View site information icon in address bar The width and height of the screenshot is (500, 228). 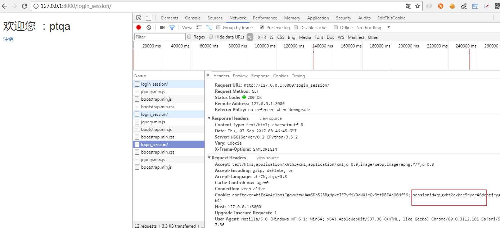coord(36,6)
